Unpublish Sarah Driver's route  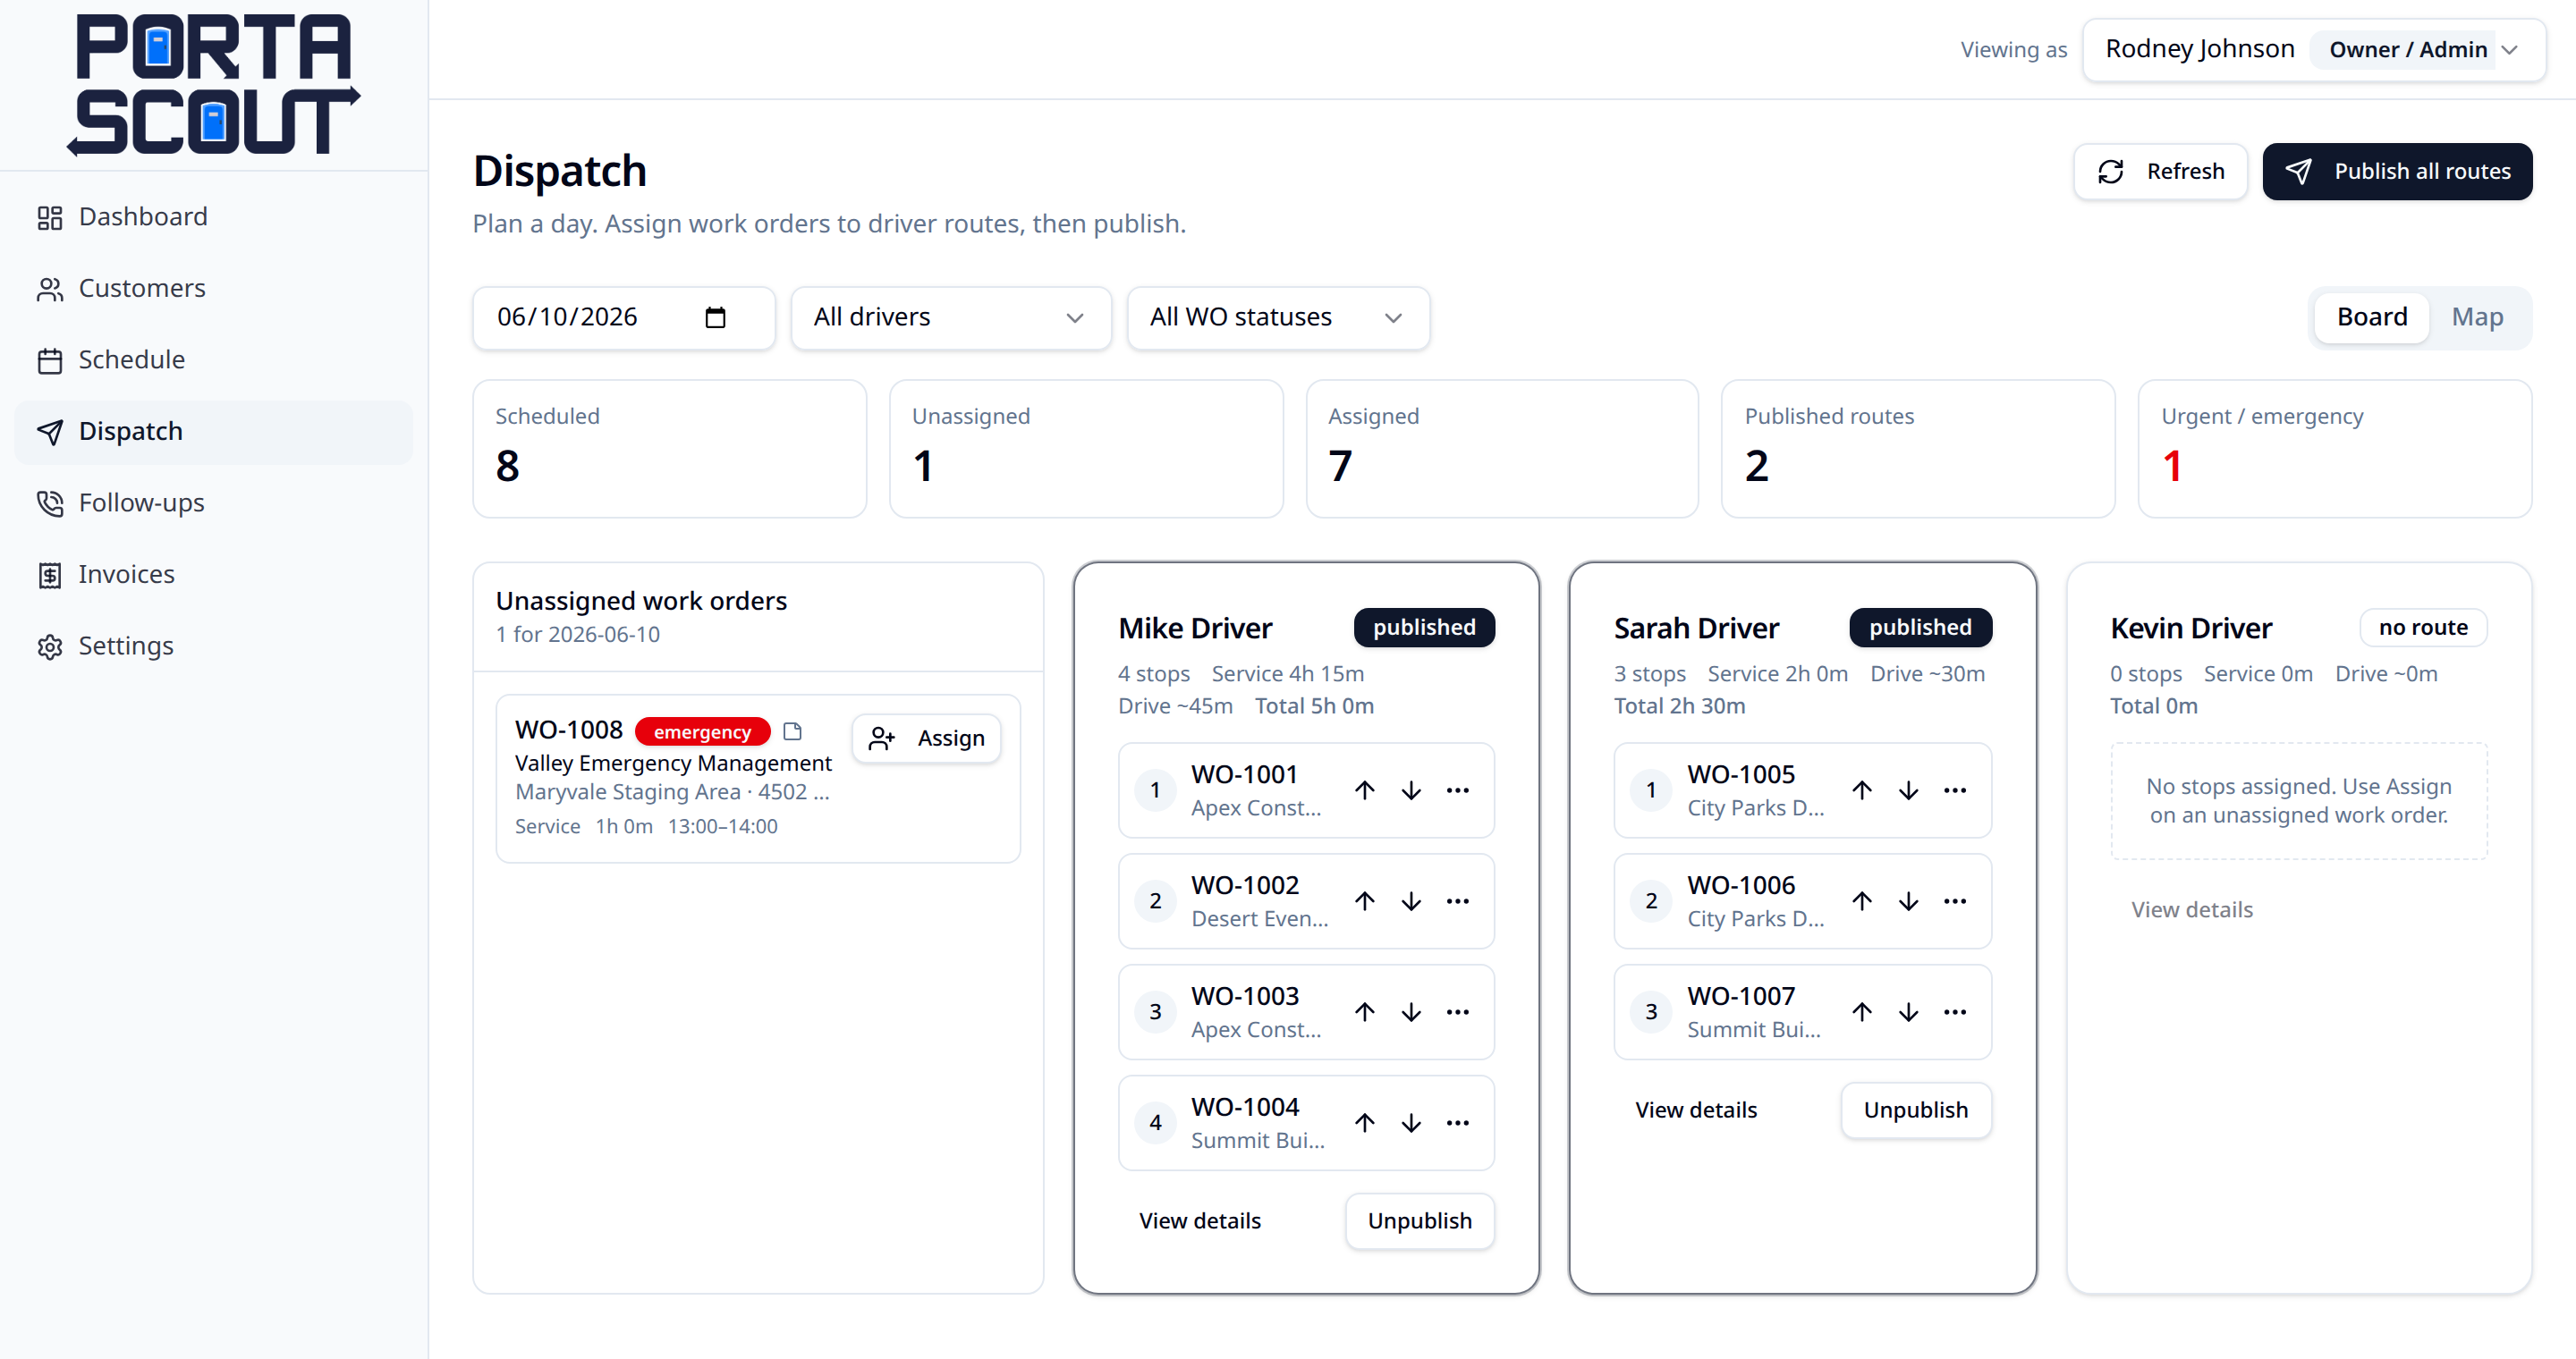click(1915, 1110)
